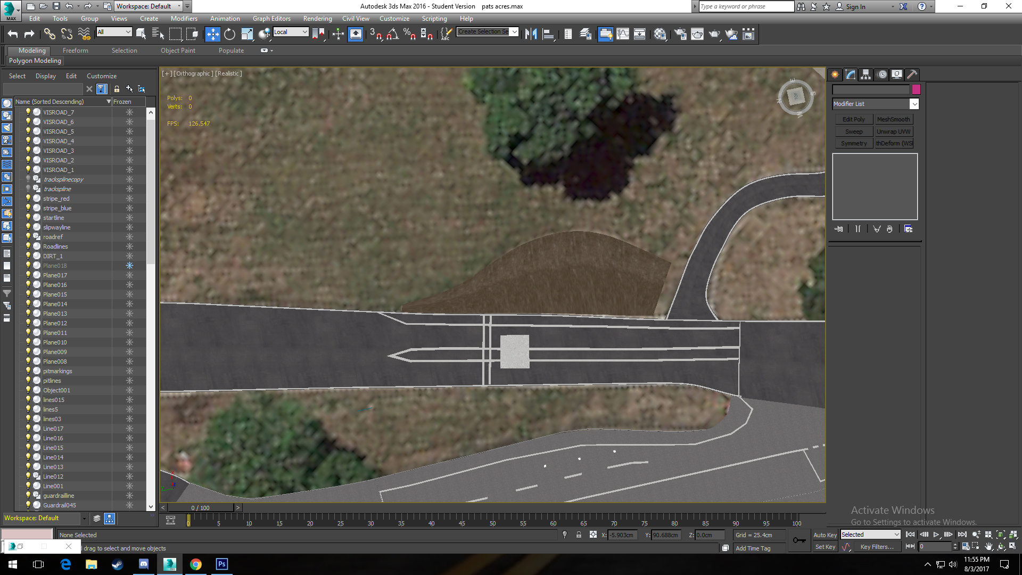Toggle Percent Snap in the main toolbar
This screenshot has height=575, width=1022.
pos(410,34)
